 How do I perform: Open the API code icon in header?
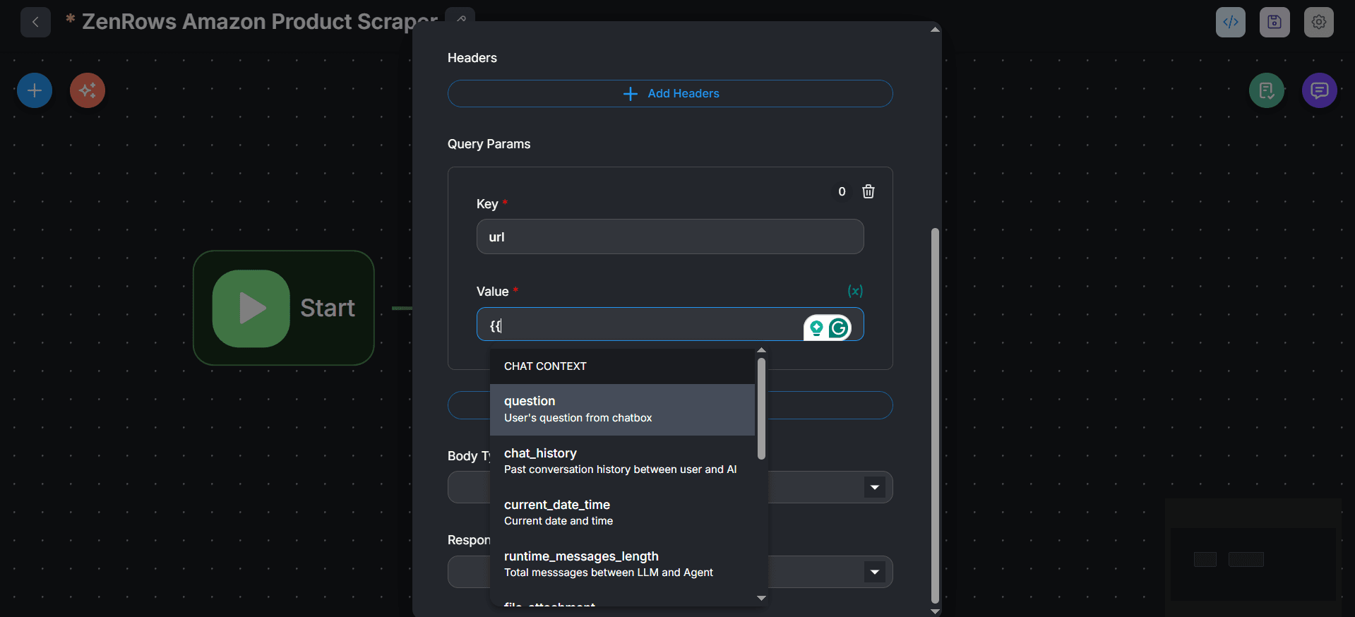pos(1230,22)
